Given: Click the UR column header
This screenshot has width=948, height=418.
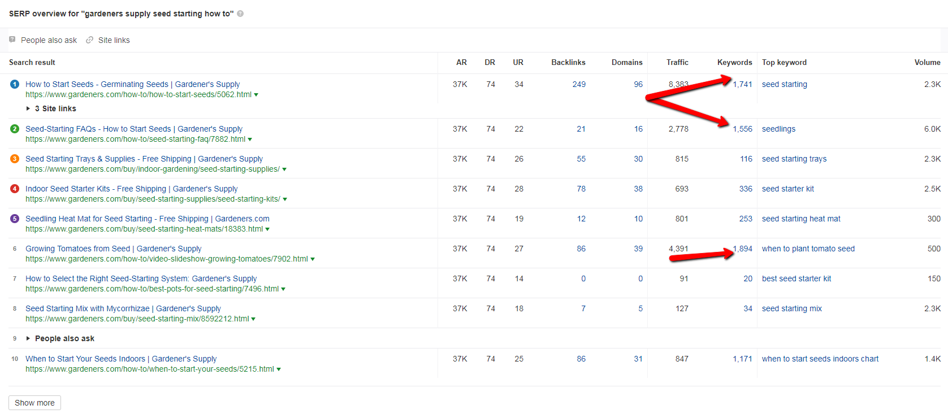Looking at the screenshot, I should click(518, 62).
